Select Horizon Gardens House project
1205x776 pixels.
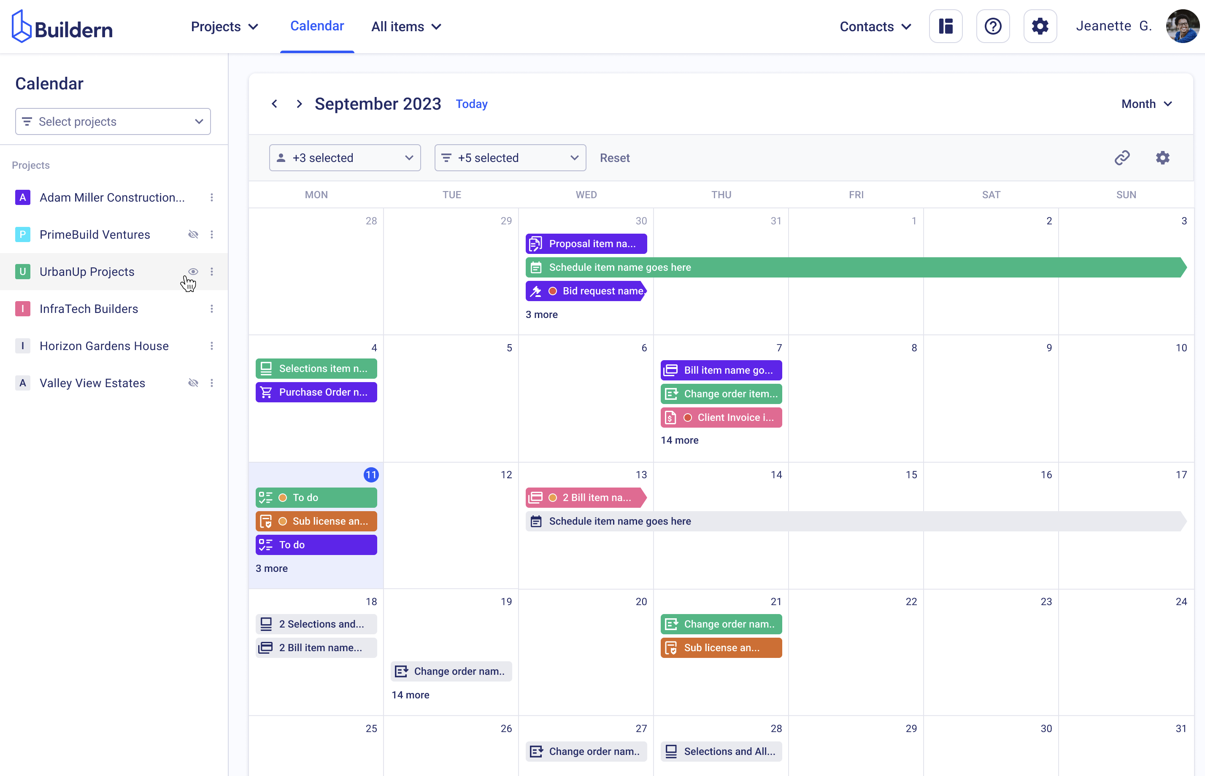tap(104, 346)
